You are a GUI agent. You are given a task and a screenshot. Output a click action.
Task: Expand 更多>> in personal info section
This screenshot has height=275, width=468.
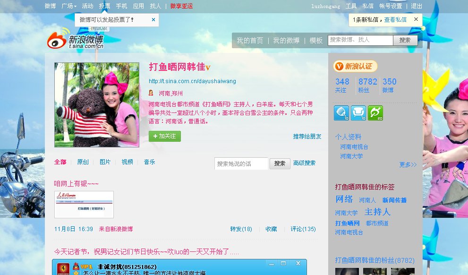tap(408, 165)
